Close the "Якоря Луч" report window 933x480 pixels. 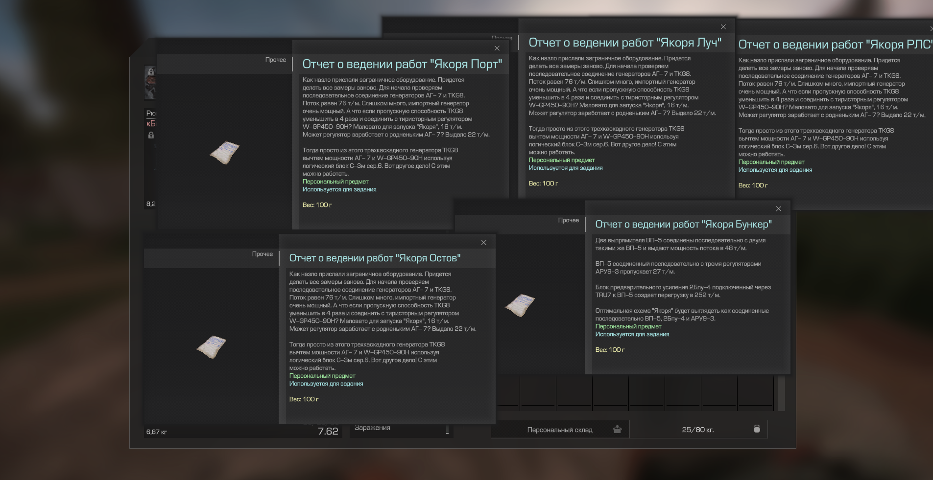723,27
